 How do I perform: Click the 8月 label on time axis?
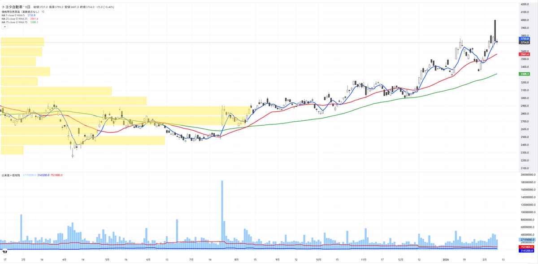click(236, 259)
